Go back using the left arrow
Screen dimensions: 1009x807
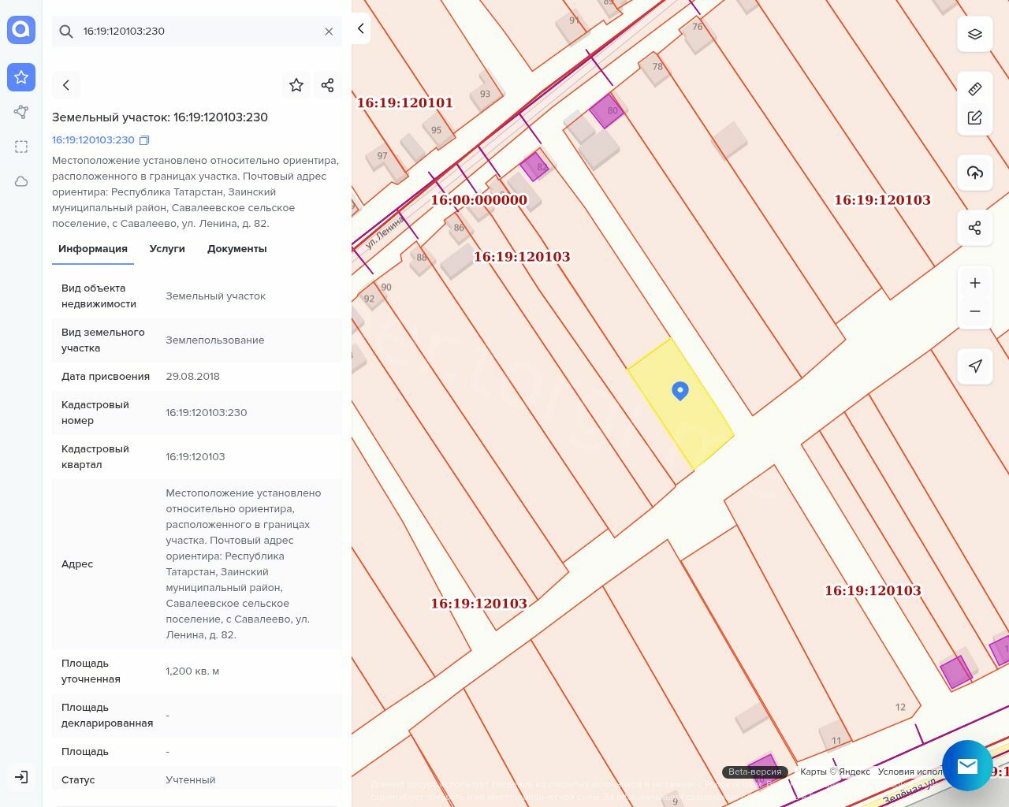click(x=66, y=85)
